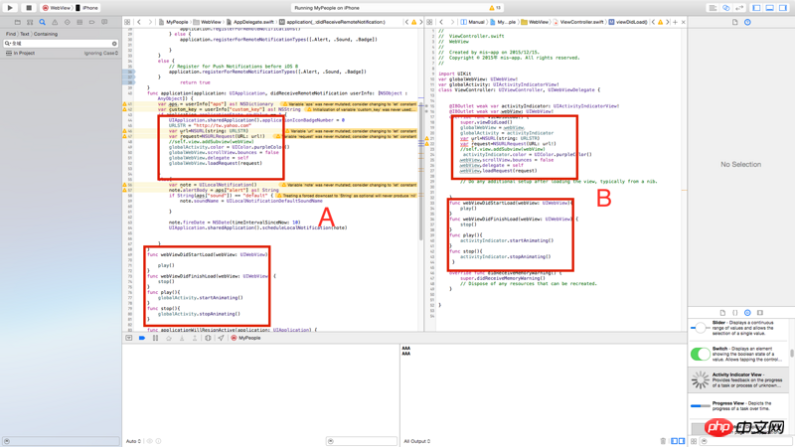
Task: Go back in assistant editor history
Action: 441,22
